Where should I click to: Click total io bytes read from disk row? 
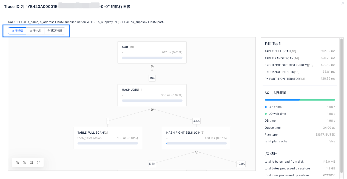[300, 162]
